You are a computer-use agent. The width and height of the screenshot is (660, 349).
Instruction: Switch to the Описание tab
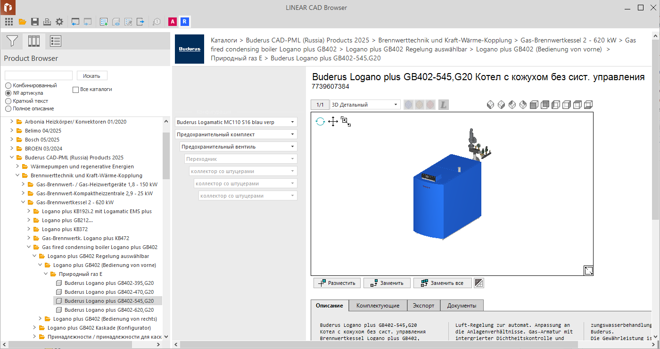tap(330, 306)
